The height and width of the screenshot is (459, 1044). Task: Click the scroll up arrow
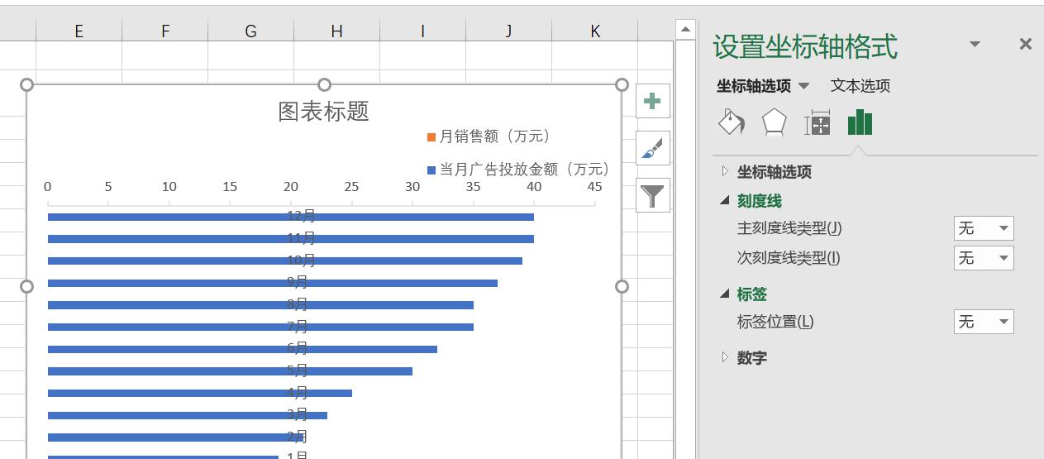(684, 30)
